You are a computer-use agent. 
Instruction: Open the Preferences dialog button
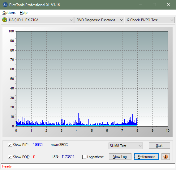pos(146,156)
